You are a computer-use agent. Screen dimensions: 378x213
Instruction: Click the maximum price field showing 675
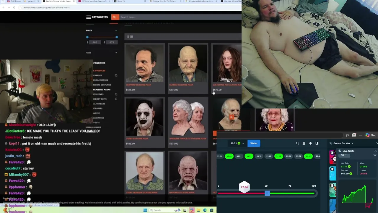[112, 42]
